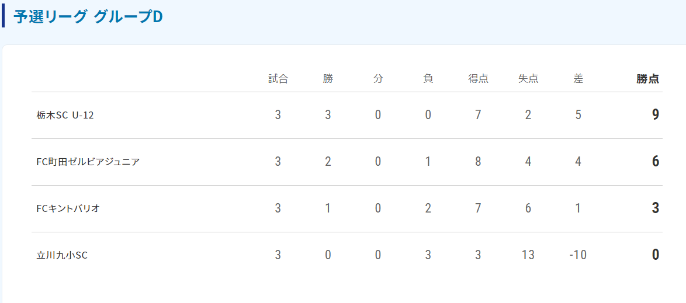Viewport: 686px width, 303px height.
Task: Click FC町田ゼルビアジュニア's 勝点 value 6
Action: 656,162
